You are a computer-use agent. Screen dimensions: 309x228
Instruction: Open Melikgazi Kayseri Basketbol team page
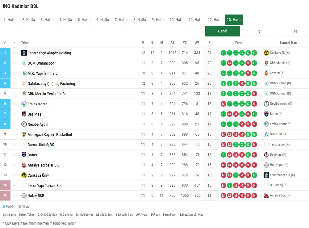pos(50,134)
